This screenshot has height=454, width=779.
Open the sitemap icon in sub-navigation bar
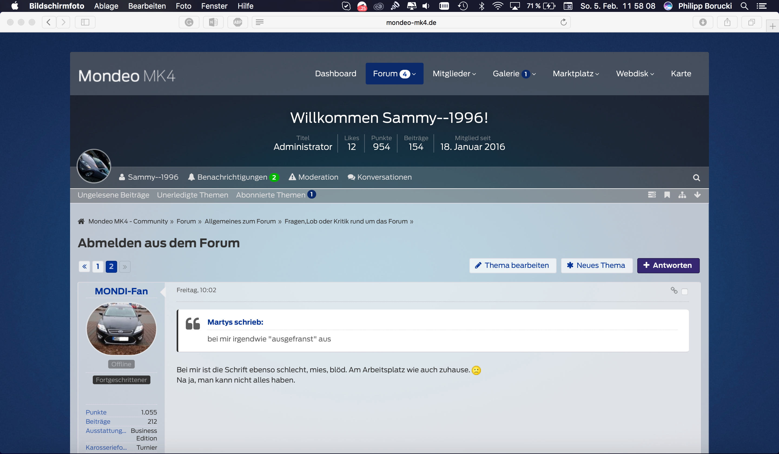pos(682,195)
